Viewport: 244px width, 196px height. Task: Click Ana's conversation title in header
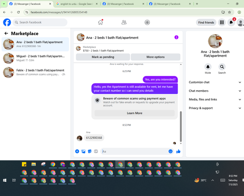point(112,38)
